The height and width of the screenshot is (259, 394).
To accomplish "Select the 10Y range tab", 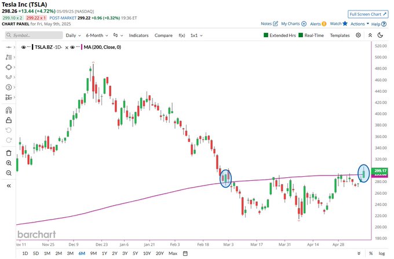I will 147,253.
